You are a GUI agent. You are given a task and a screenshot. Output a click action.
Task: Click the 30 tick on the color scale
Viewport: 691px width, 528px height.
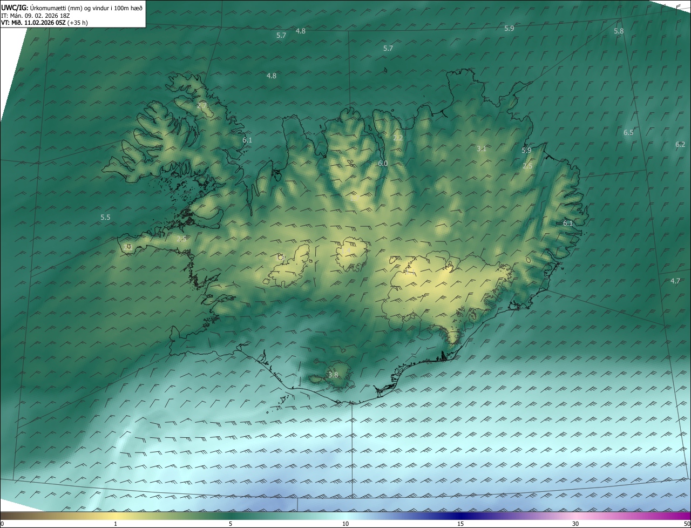pyautogui.click(x=575, y=524)
